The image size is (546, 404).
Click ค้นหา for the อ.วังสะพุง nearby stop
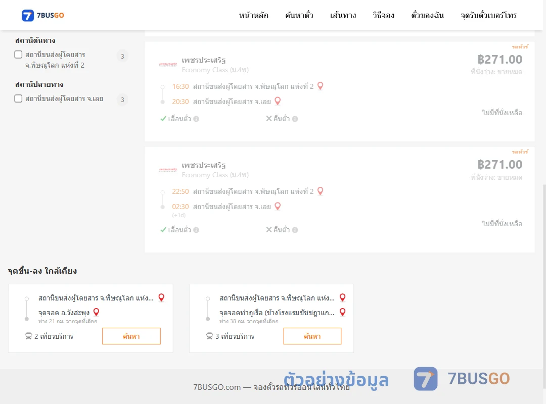[x=131, y=336]
